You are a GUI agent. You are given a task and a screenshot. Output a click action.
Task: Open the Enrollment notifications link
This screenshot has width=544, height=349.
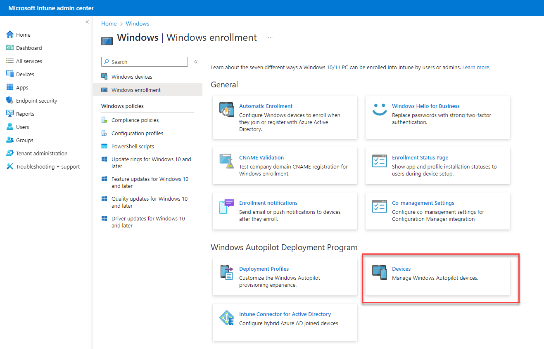coord(268,203)
